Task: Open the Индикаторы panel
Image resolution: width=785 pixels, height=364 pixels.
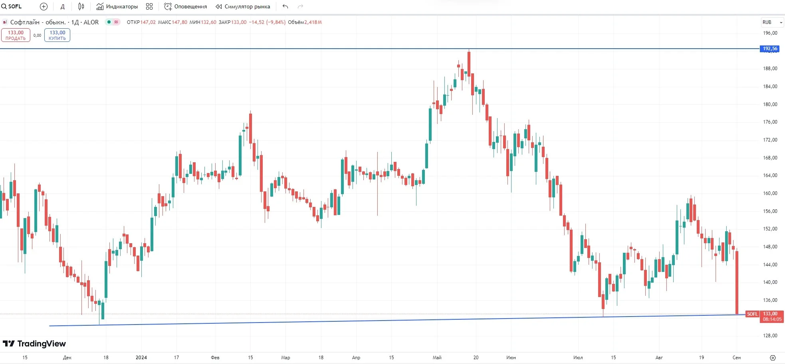Action: tap(117, 6)
